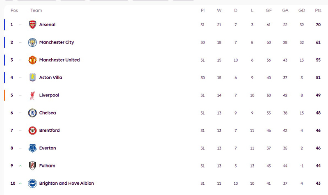Click Brighton's green position-up arrow
The height and width of the screenshot is (195, 328).
pyautogui.click(x=20, y=184)
